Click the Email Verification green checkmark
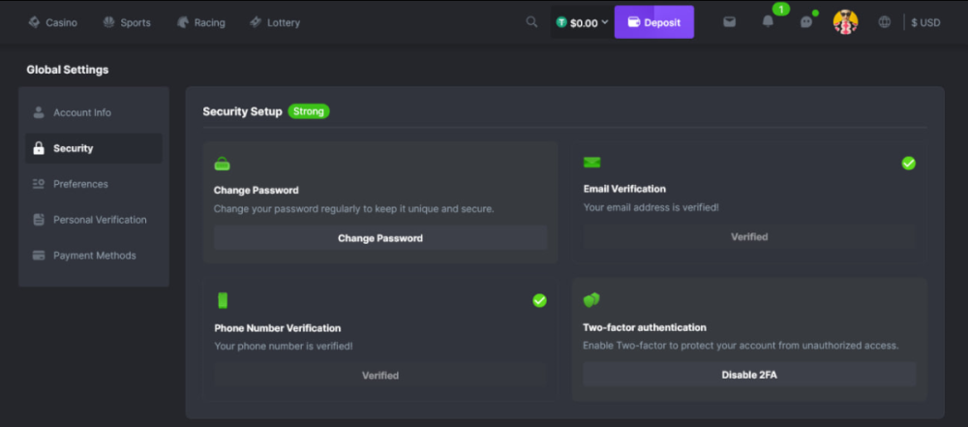The width and height of the screenshot is (968, 427). tap(908, 163)
